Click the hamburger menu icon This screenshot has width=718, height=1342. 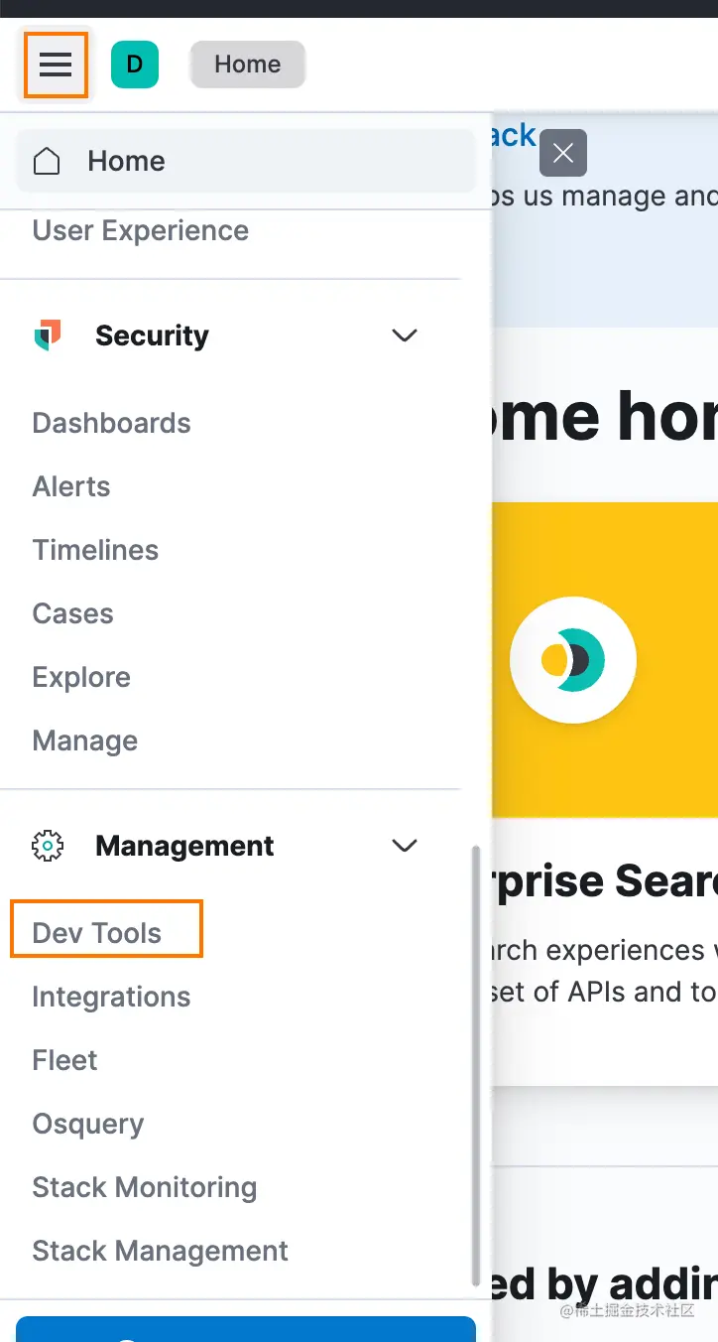click(56, 65)
